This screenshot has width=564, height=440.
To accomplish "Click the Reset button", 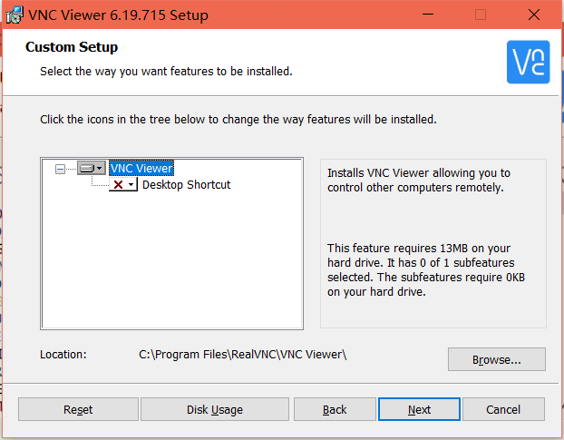I will coord(78,409).
